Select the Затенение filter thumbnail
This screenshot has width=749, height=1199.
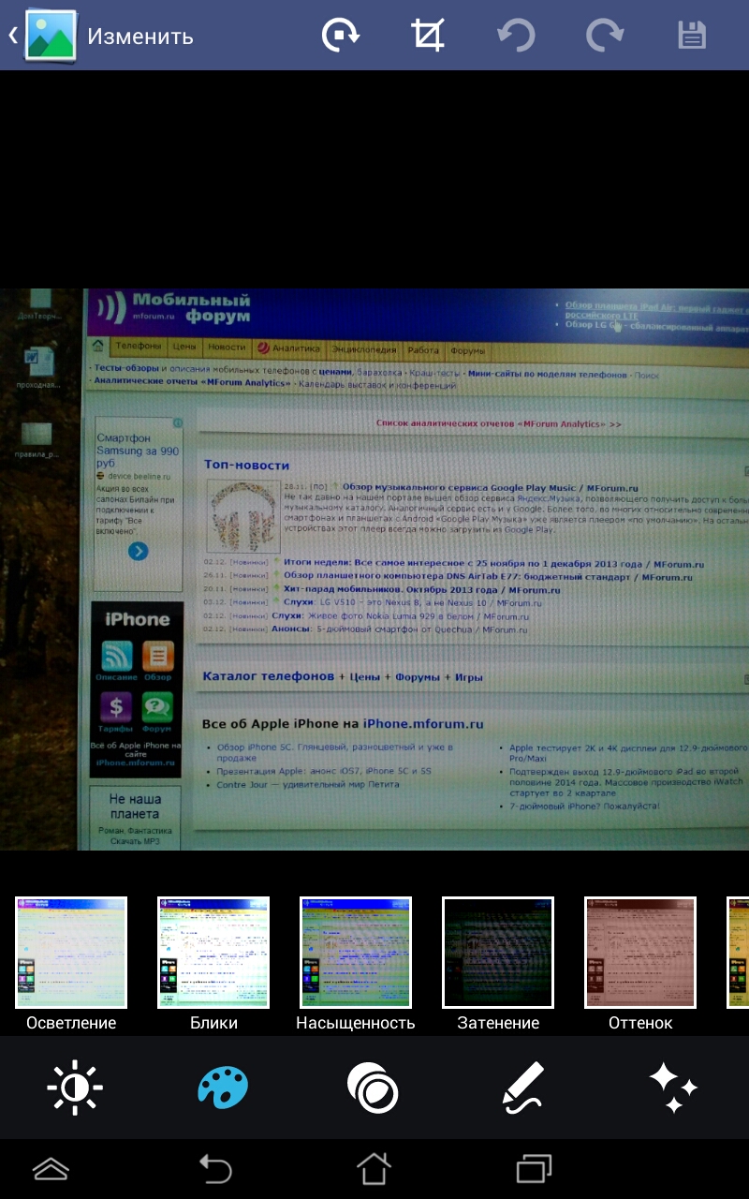pyautogui.click(x=498, y=953)
